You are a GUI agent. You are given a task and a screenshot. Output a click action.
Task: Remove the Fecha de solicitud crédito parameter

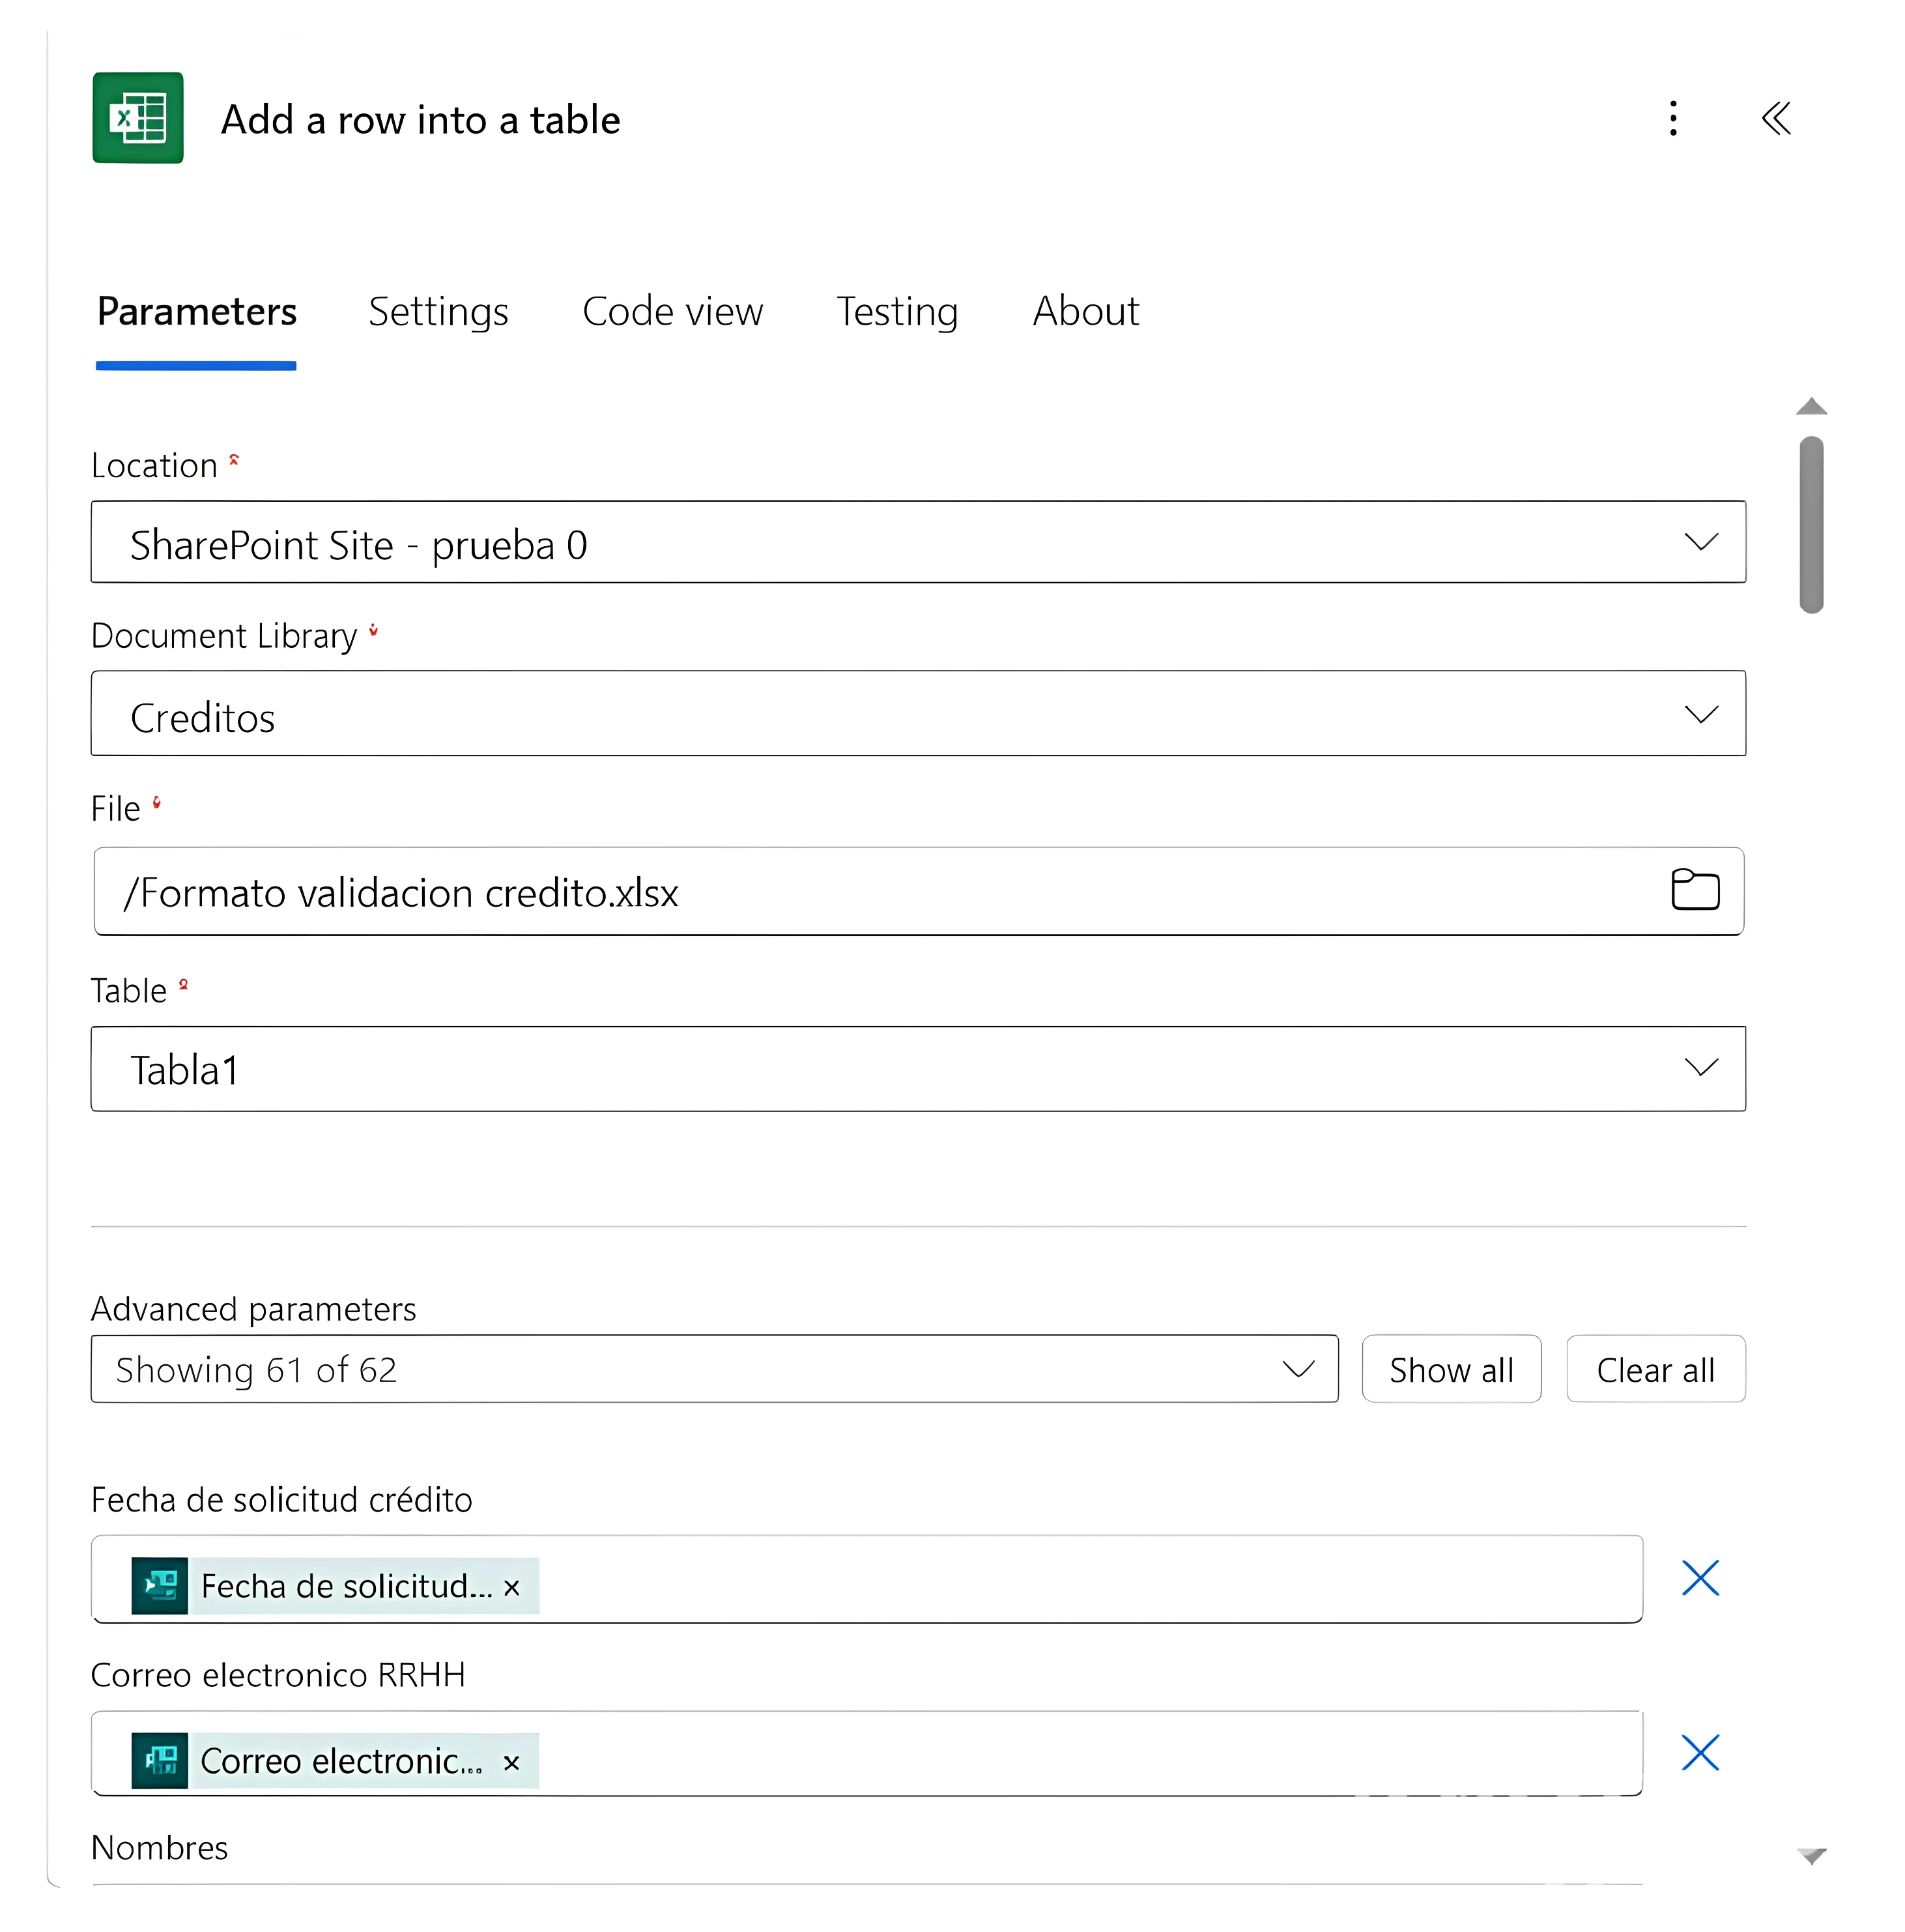point(1699,1578)
